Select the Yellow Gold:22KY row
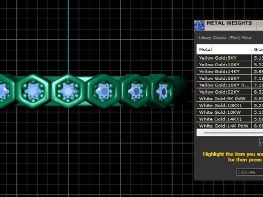This screenshot has width=263, height=197. (x=230, y=92)
